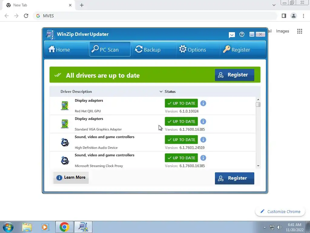The image size is (310, 233).
Task: Open the Backup tab
Action: coord(148,49)
